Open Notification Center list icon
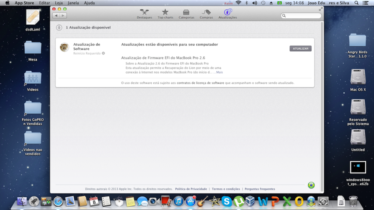Screen dimensions: 374x210 coord(365,3)
